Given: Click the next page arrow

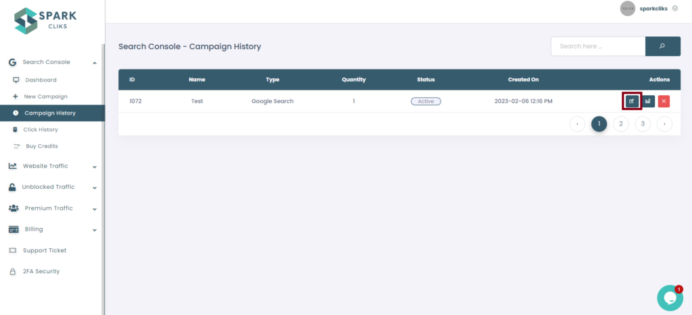Looking at the screenshot, I should [x=664, y=124].
